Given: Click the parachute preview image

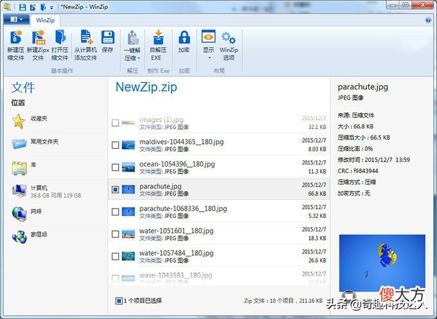Looking at the screenshot, I should [382, 263].
